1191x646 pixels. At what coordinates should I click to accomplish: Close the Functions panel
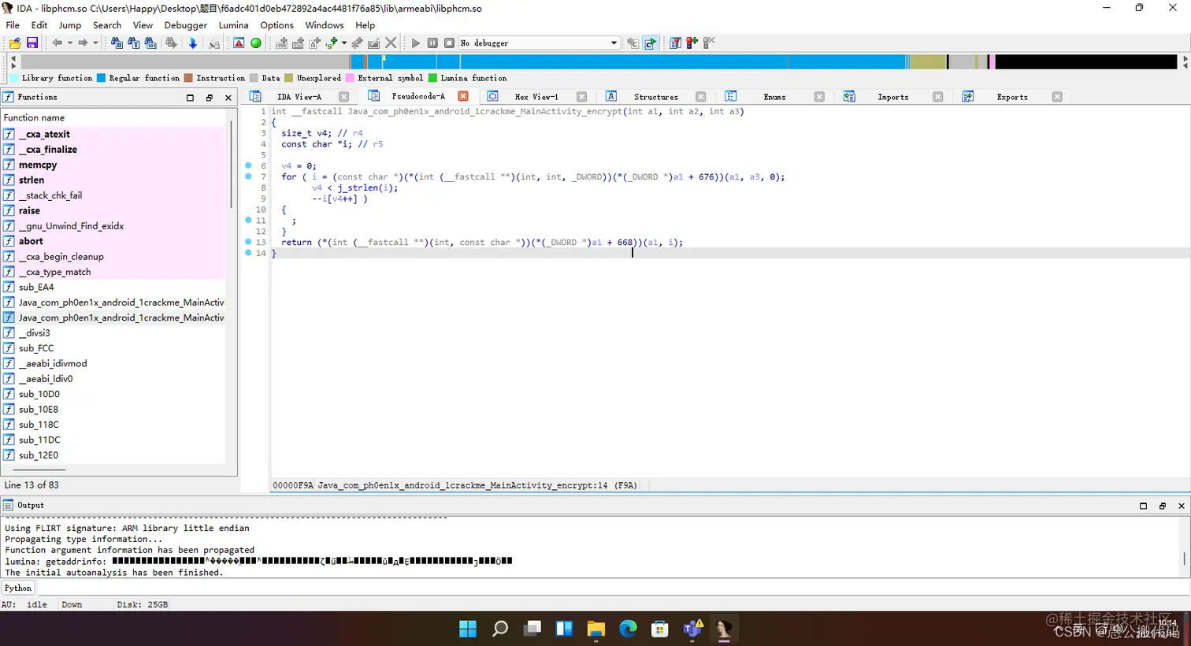228,98
